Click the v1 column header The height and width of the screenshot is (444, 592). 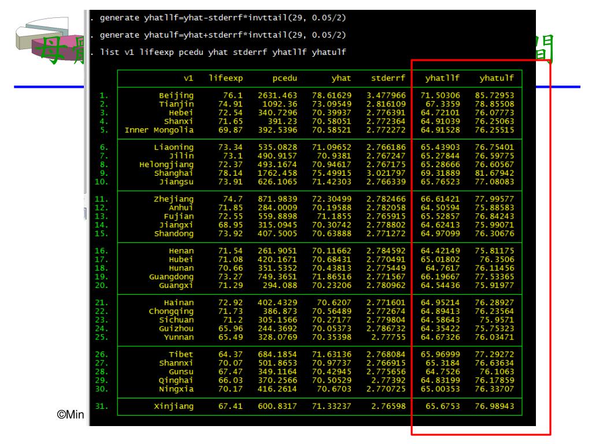188,78
